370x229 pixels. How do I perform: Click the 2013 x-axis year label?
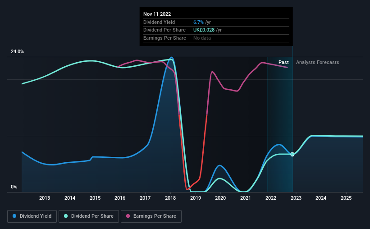click(45, 198)
